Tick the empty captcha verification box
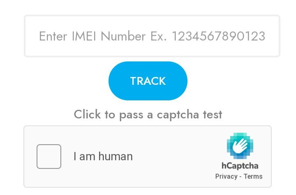 [49, 156]
